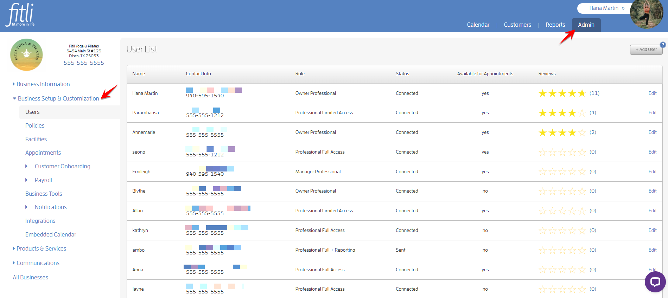This screenshot has height=298, width=668.
Task: Select Users in the sidebar
Action: click(x=70, y=112)
